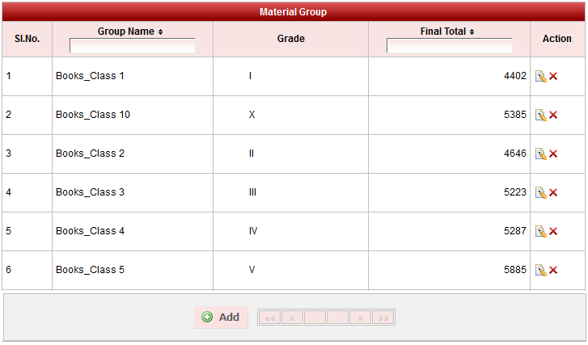Click the Group Name filter box
588x345 pixels.
tap(132, 46)
